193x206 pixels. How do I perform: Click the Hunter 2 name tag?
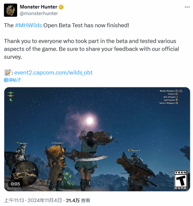click(22, 143)
